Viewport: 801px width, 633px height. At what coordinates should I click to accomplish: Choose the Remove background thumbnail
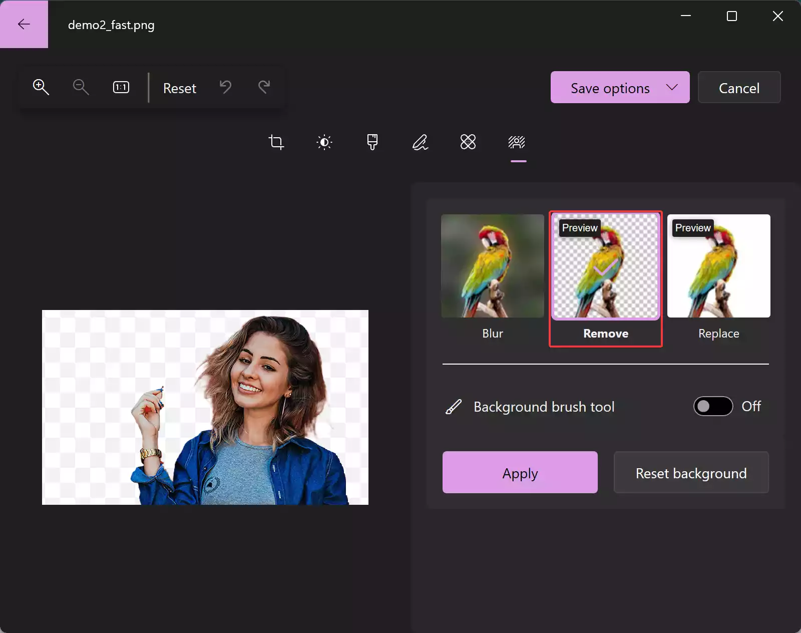pyautogui.click(x=606, y=266)
